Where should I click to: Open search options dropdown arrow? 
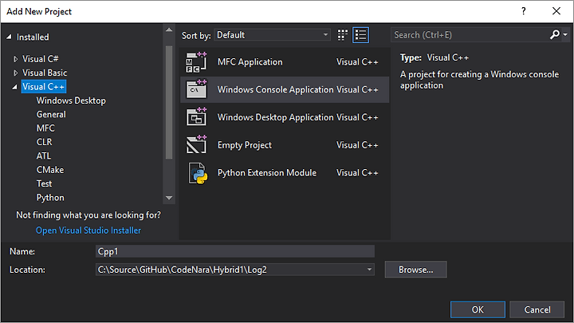pos(565,35)
